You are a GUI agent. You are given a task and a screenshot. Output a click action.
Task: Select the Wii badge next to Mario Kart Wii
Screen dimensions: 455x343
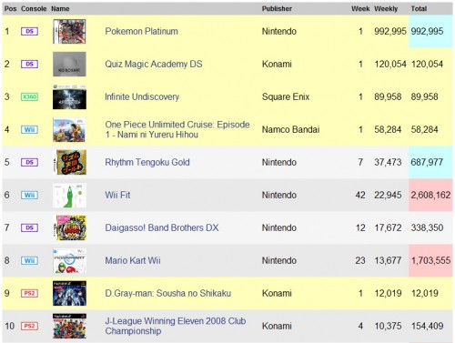pos(29,260)
